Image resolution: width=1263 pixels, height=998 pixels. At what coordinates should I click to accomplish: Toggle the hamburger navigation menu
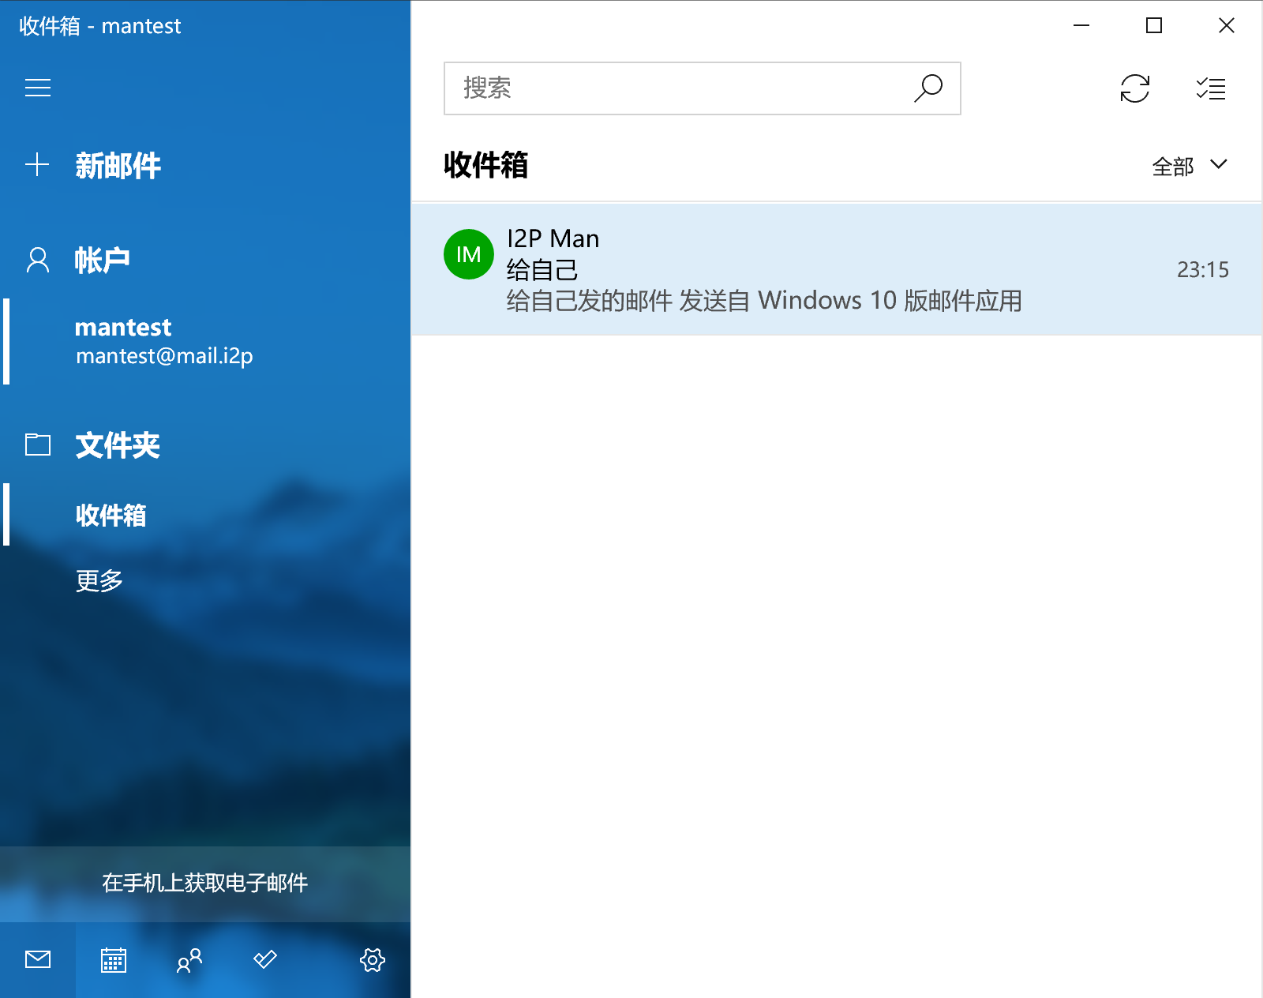click(x=38, y=88)
